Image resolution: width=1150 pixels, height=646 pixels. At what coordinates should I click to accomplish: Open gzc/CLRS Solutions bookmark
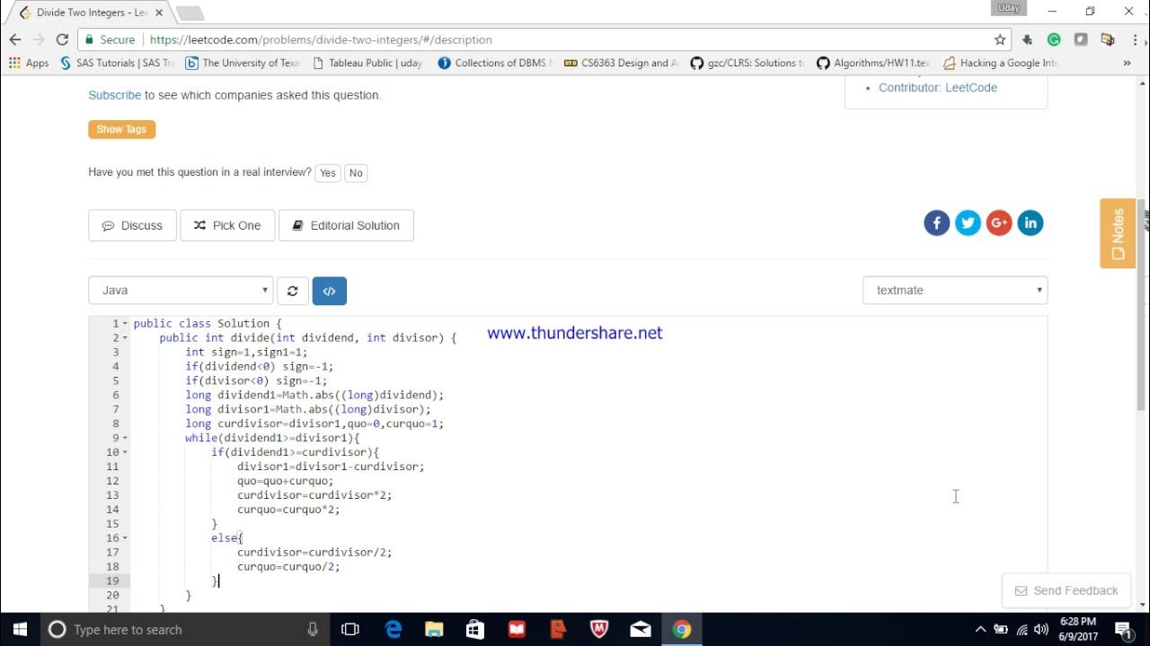pos(747,63)
